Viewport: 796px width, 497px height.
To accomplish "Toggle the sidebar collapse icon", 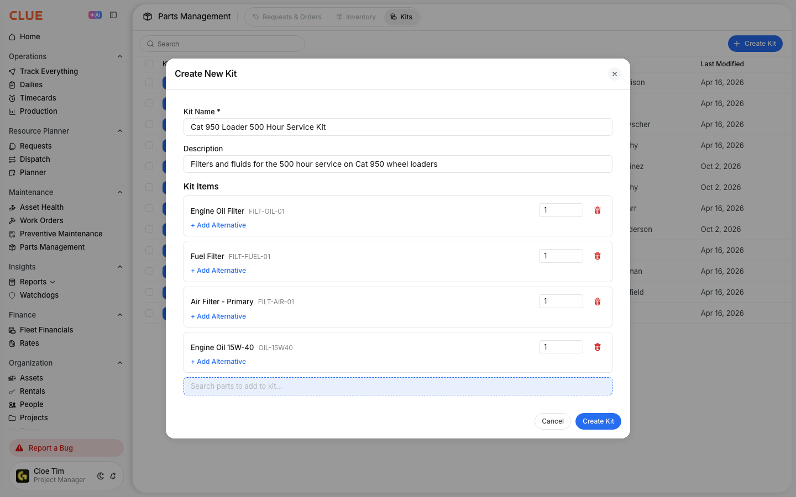I will pos(113,15).
